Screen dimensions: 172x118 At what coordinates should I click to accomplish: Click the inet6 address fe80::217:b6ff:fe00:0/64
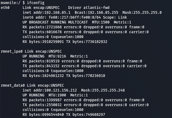(x=75, y=17)
